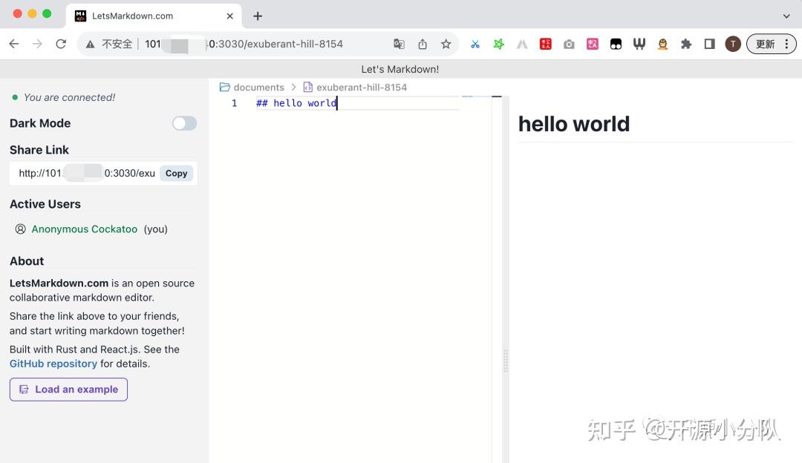
Task: Open the GitHub repository link
Action: pyautogui.click(x=53, y=364)
